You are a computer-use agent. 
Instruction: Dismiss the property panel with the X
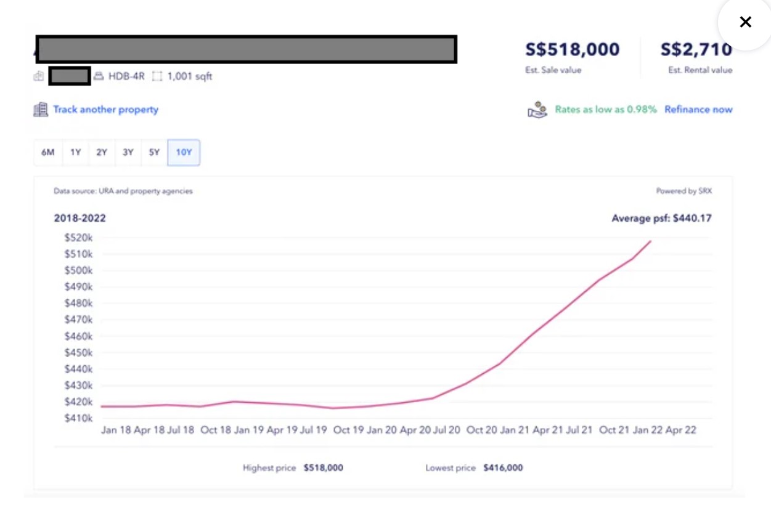pyautogui.click(x=745, y=22)
